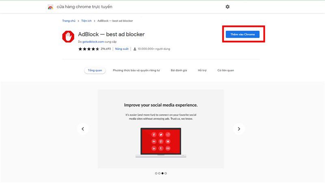The width and height of the screenshot is (325, 183).
Task: Switch to the Tổng quan tab
Action: pos(95,70)
